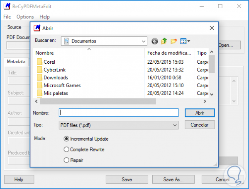The height and width of the screenshot is (189, 249).
Task: Click the date 20/05/2012 15:10
Action: click(165, 85)
